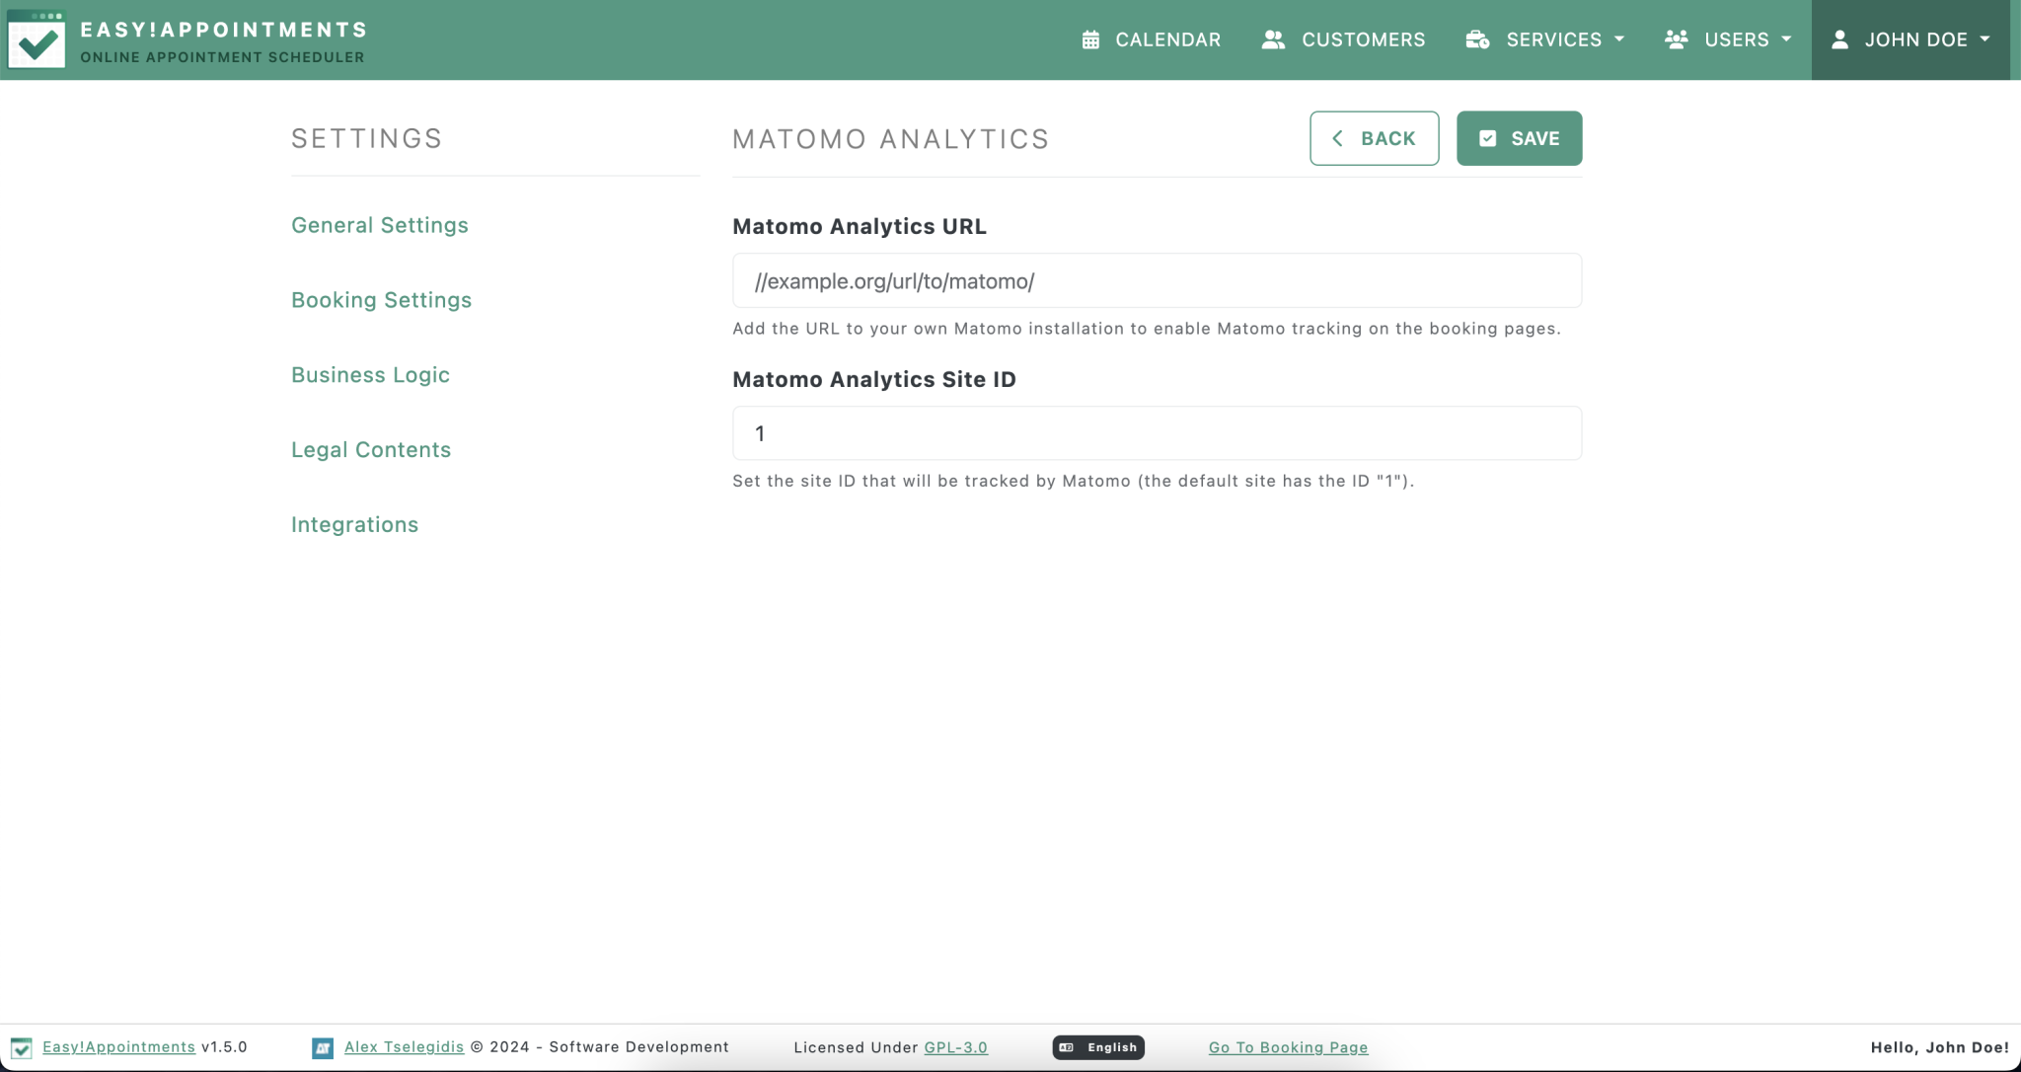2021x1072 pixels.
Task: Click the language badge next to English
Action: [1068, 1047]
